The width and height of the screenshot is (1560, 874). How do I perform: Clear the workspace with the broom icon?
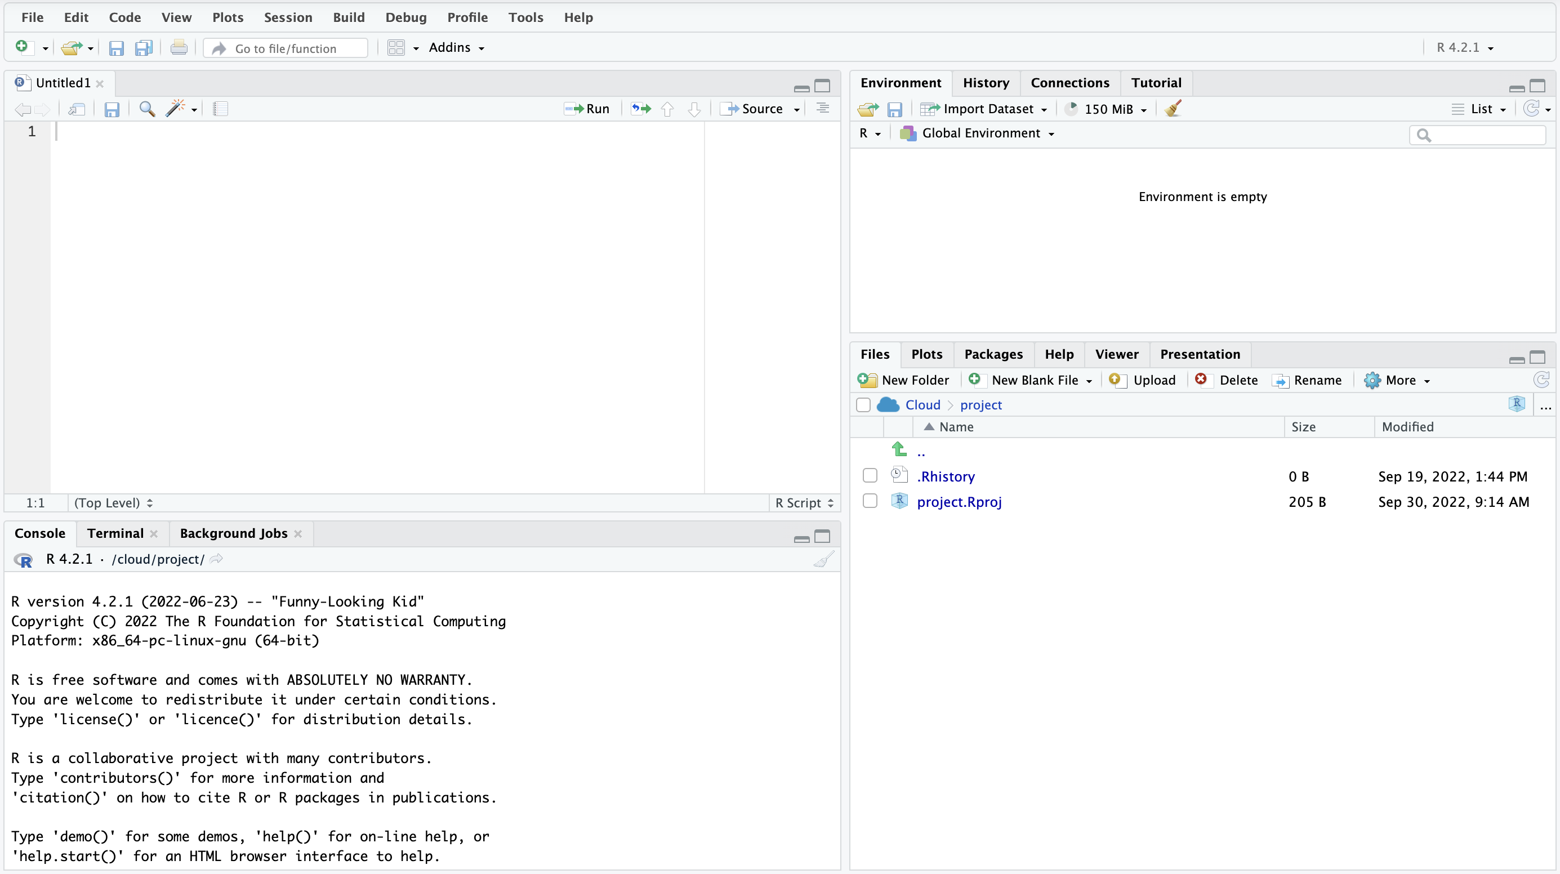[1173, 109]
